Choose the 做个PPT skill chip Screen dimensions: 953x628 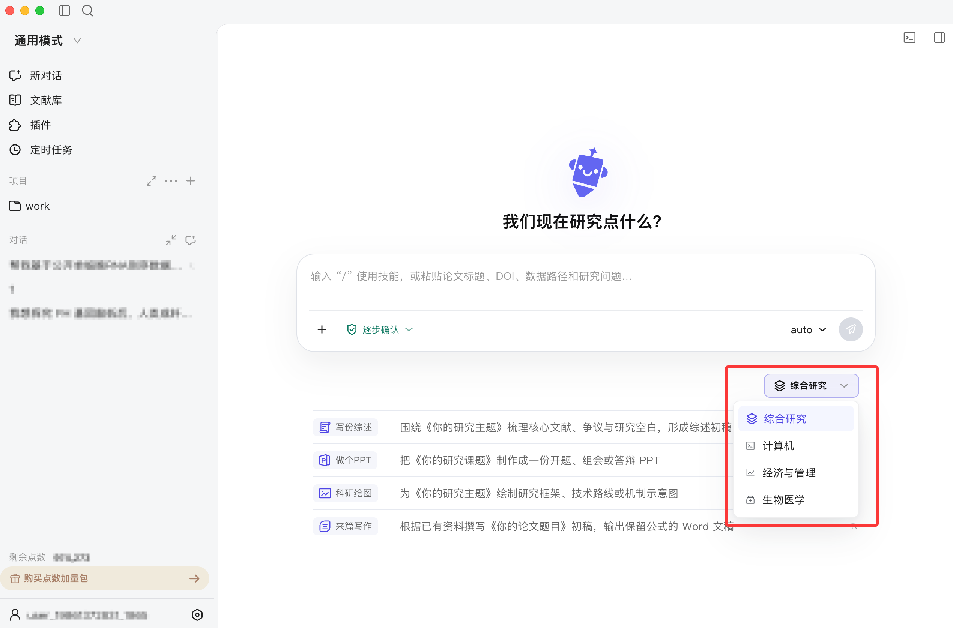tap(345, 460)
